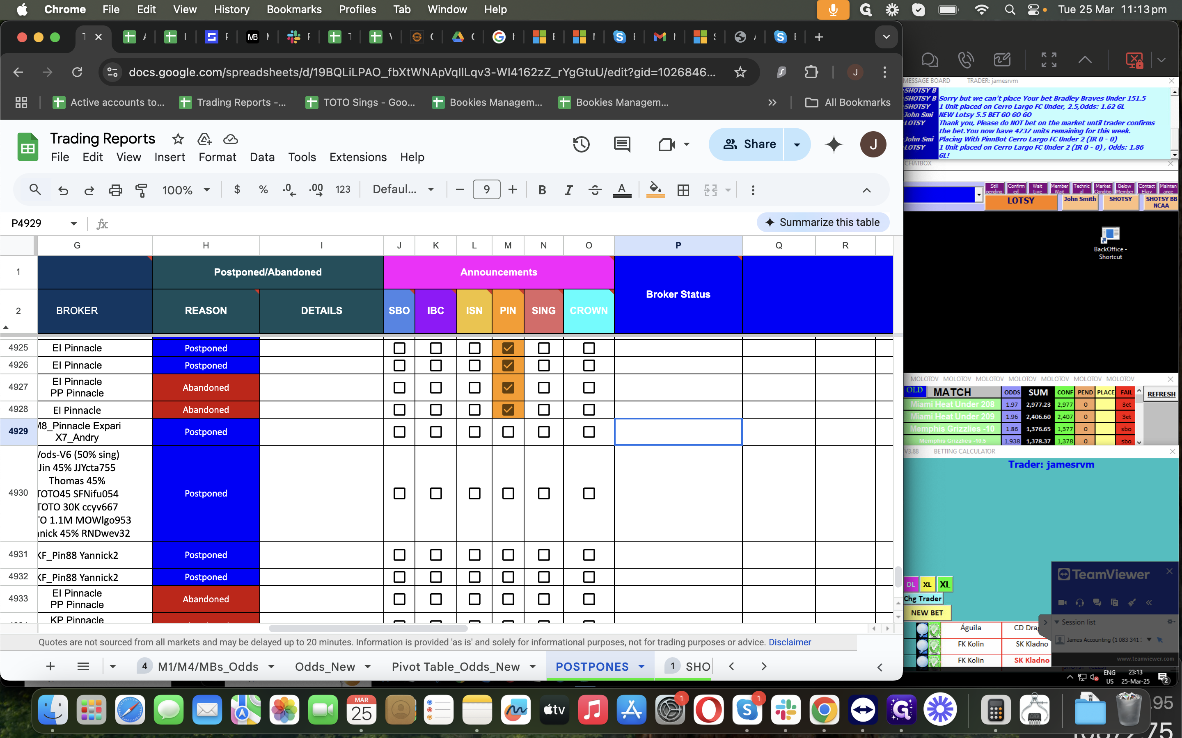Open the Format menu in Sheets

218,157
